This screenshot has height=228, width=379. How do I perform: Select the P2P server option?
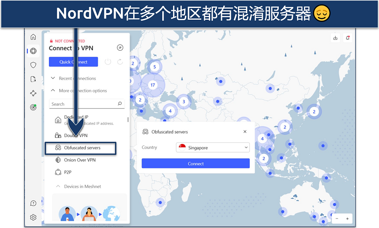[67, 172]
